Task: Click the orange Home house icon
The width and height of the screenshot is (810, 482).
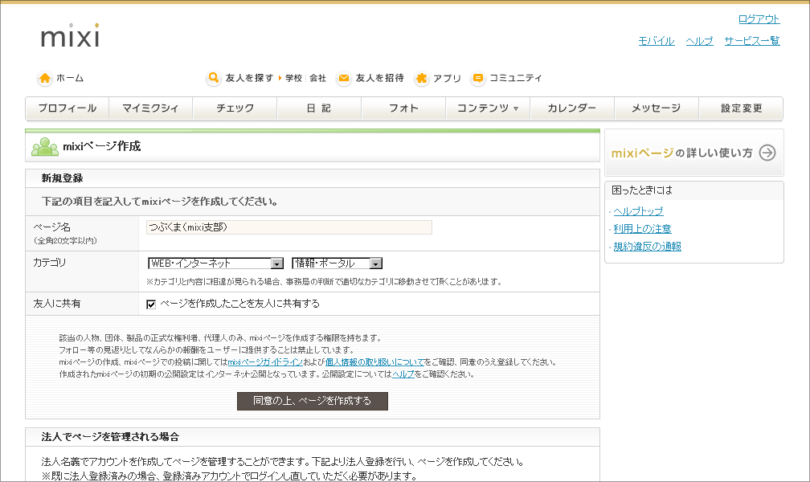Action: [x=45, y=78]
